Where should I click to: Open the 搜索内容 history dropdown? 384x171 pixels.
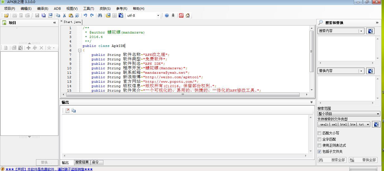click(361, 31)
